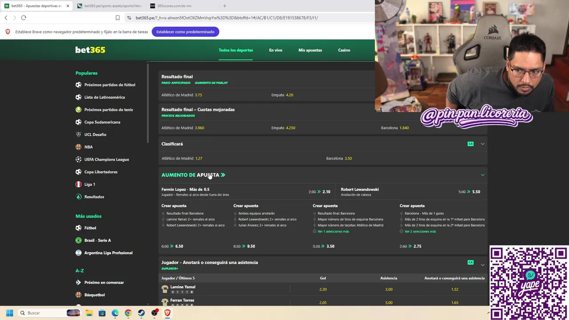Open the Windows Start menu
The image size is (569, 320).
click(9, 313)
